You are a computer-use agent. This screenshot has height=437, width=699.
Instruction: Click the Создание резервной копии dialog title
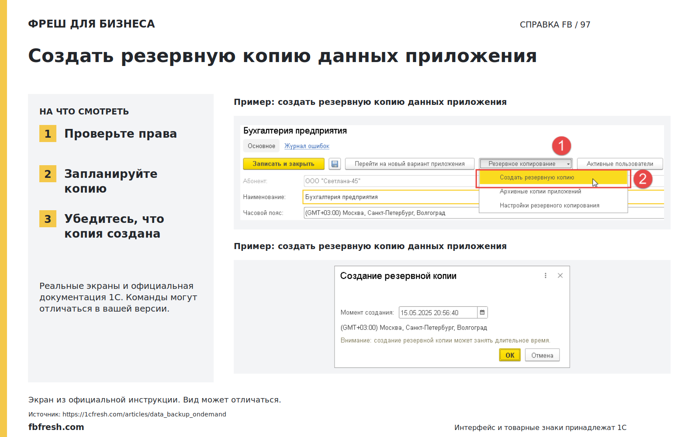[x=398, y=276]
